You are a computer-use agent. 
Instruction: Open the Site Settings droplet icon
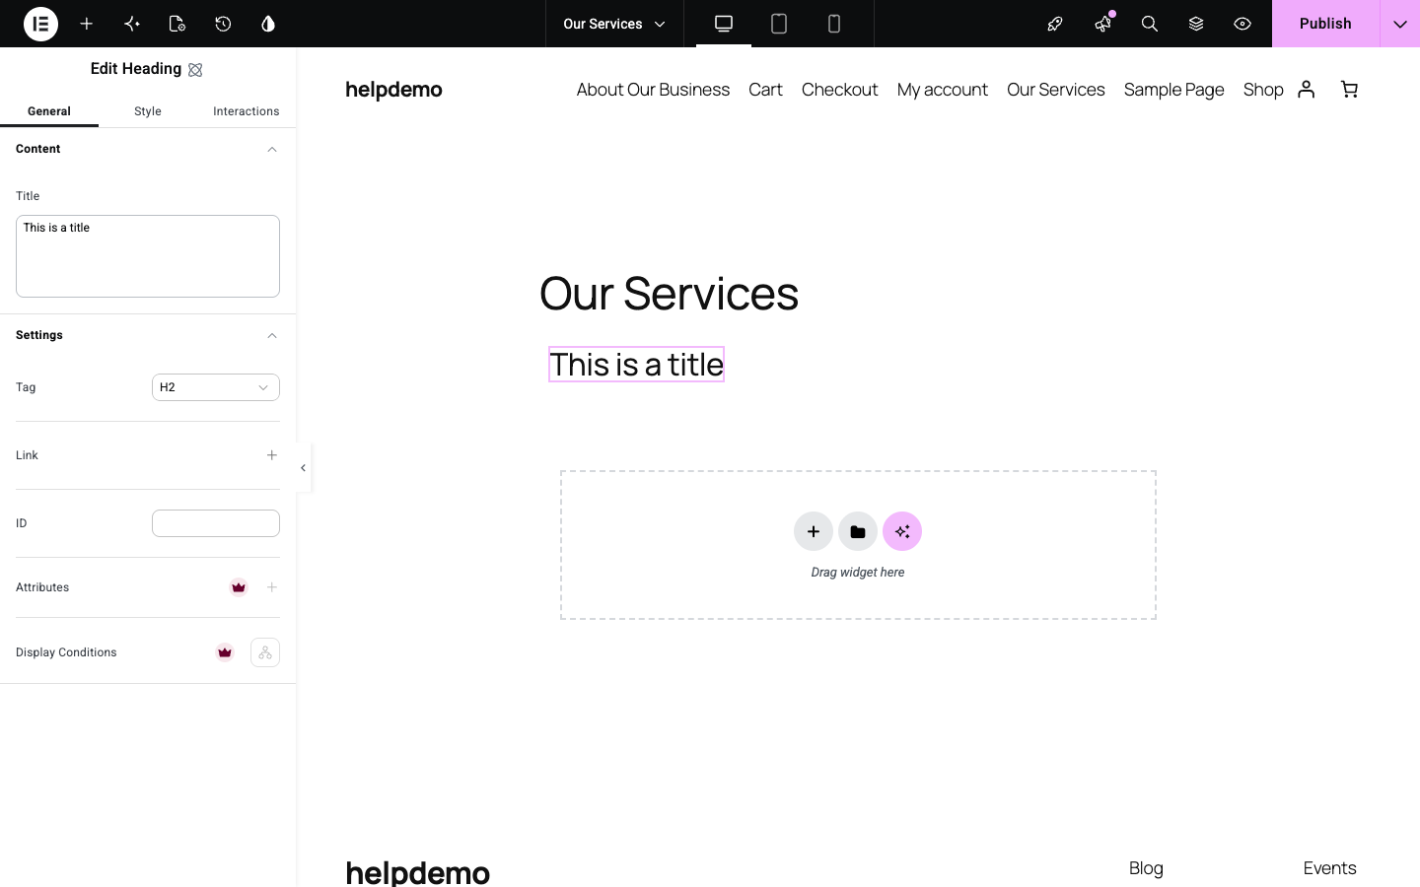pos(268,24)
